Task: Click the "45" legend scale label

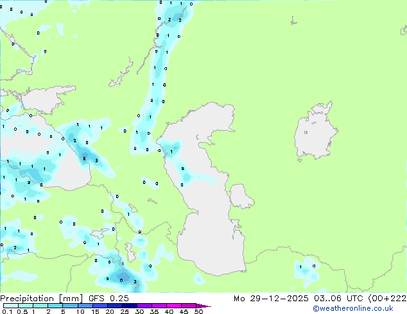Action: tap(184, 311)
